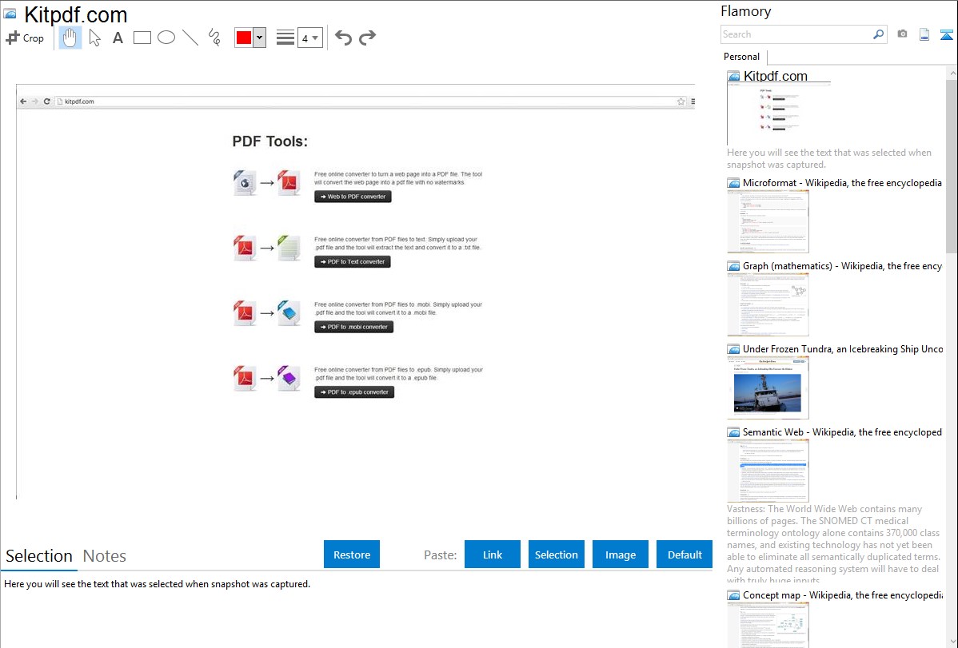Screen dimensions: 958x648
Task: Open the Concept map snapshot thumbnail
Action: (x=768, y=625)
